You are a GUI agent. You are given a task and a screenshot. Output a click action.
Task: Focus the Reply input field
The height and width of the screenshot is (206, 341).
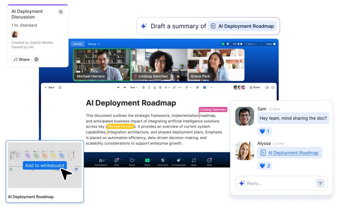pos(281,183)
